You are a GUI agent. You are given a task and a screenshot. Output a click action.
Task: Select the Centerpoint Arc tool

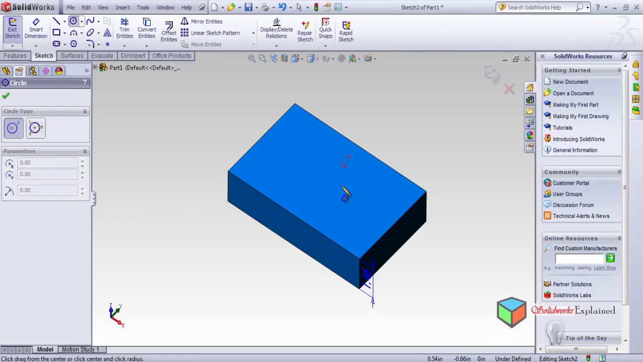(73, 33)
